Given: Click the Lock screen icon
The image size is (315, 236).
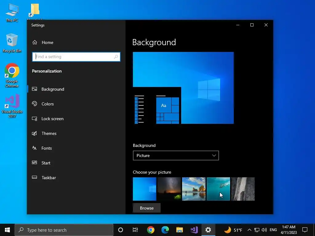Looking at the screenshot, I should [34, 119].
